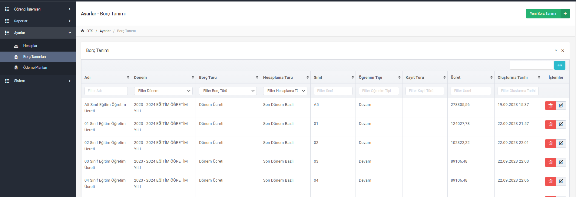This screenshot has width=576, height=197.
Task: Sort table by Sınıf column arrows
Action: pyautogui.click(x=353, y=78)
